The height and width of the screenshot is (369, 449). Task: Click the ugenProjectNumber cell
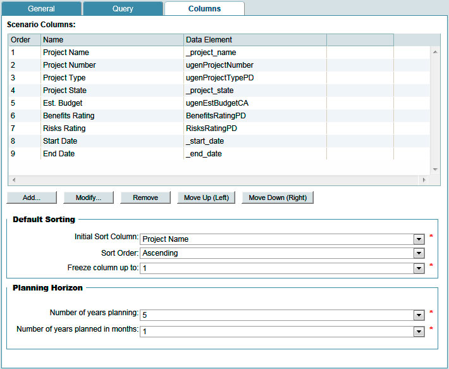pos(255,65)
